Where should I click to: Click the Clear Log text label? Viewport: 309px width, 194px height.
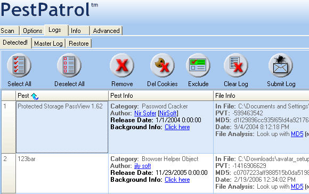(x=236, y=84)
